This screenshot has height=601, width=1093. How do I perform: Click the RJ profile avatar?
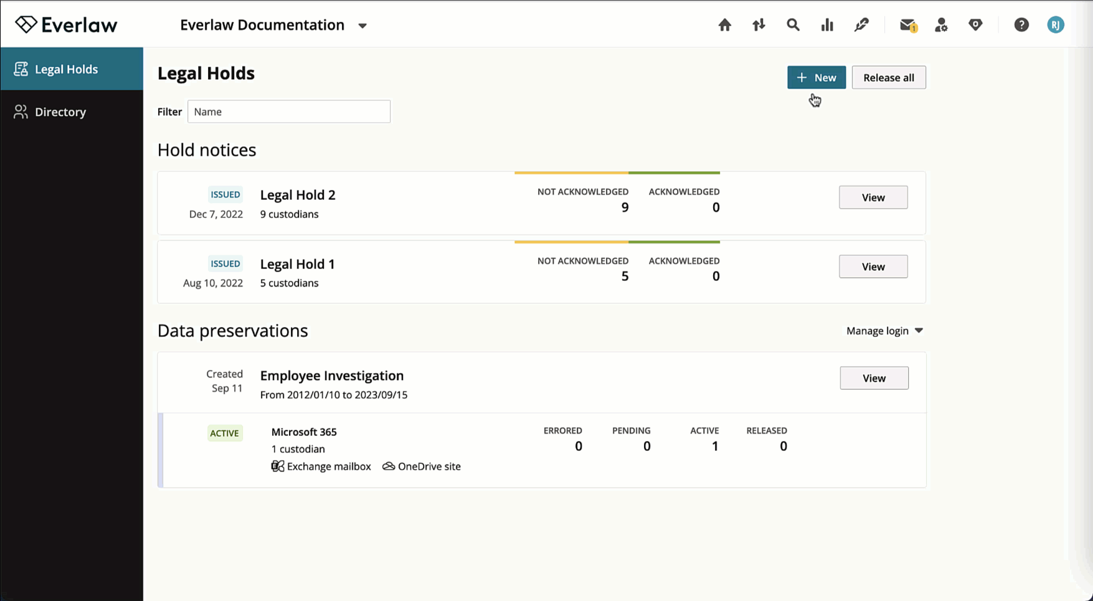coord(1056,25)
